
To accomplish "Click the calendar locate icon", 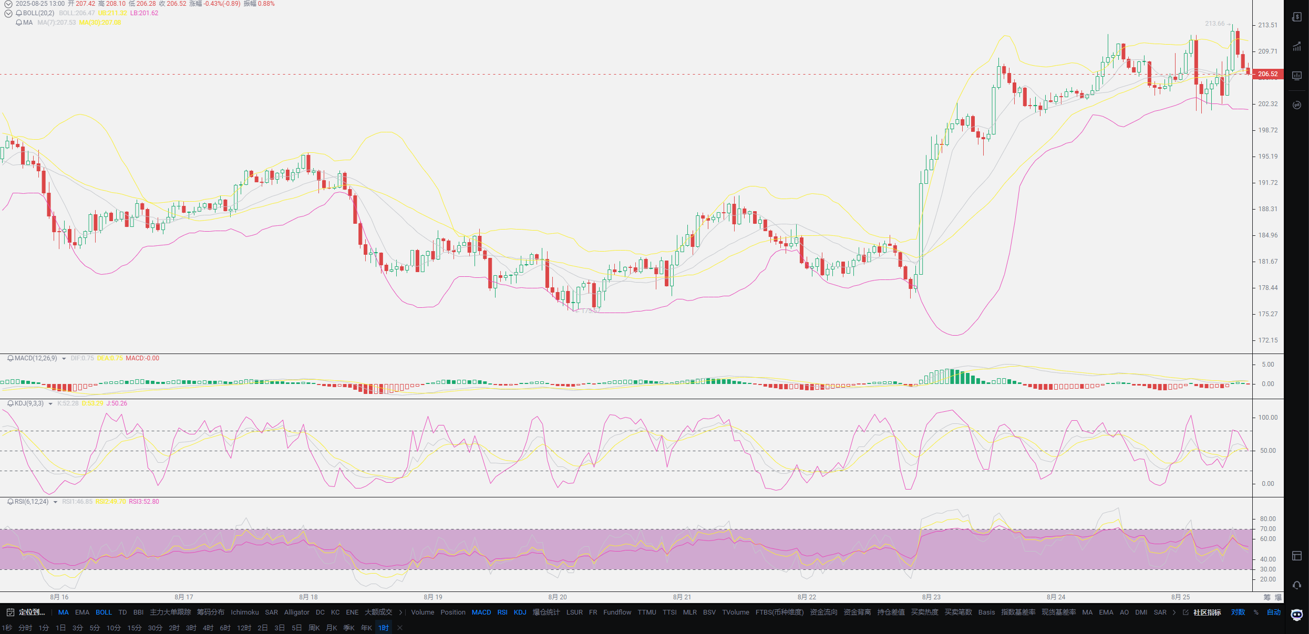I will tap(11, 612).
